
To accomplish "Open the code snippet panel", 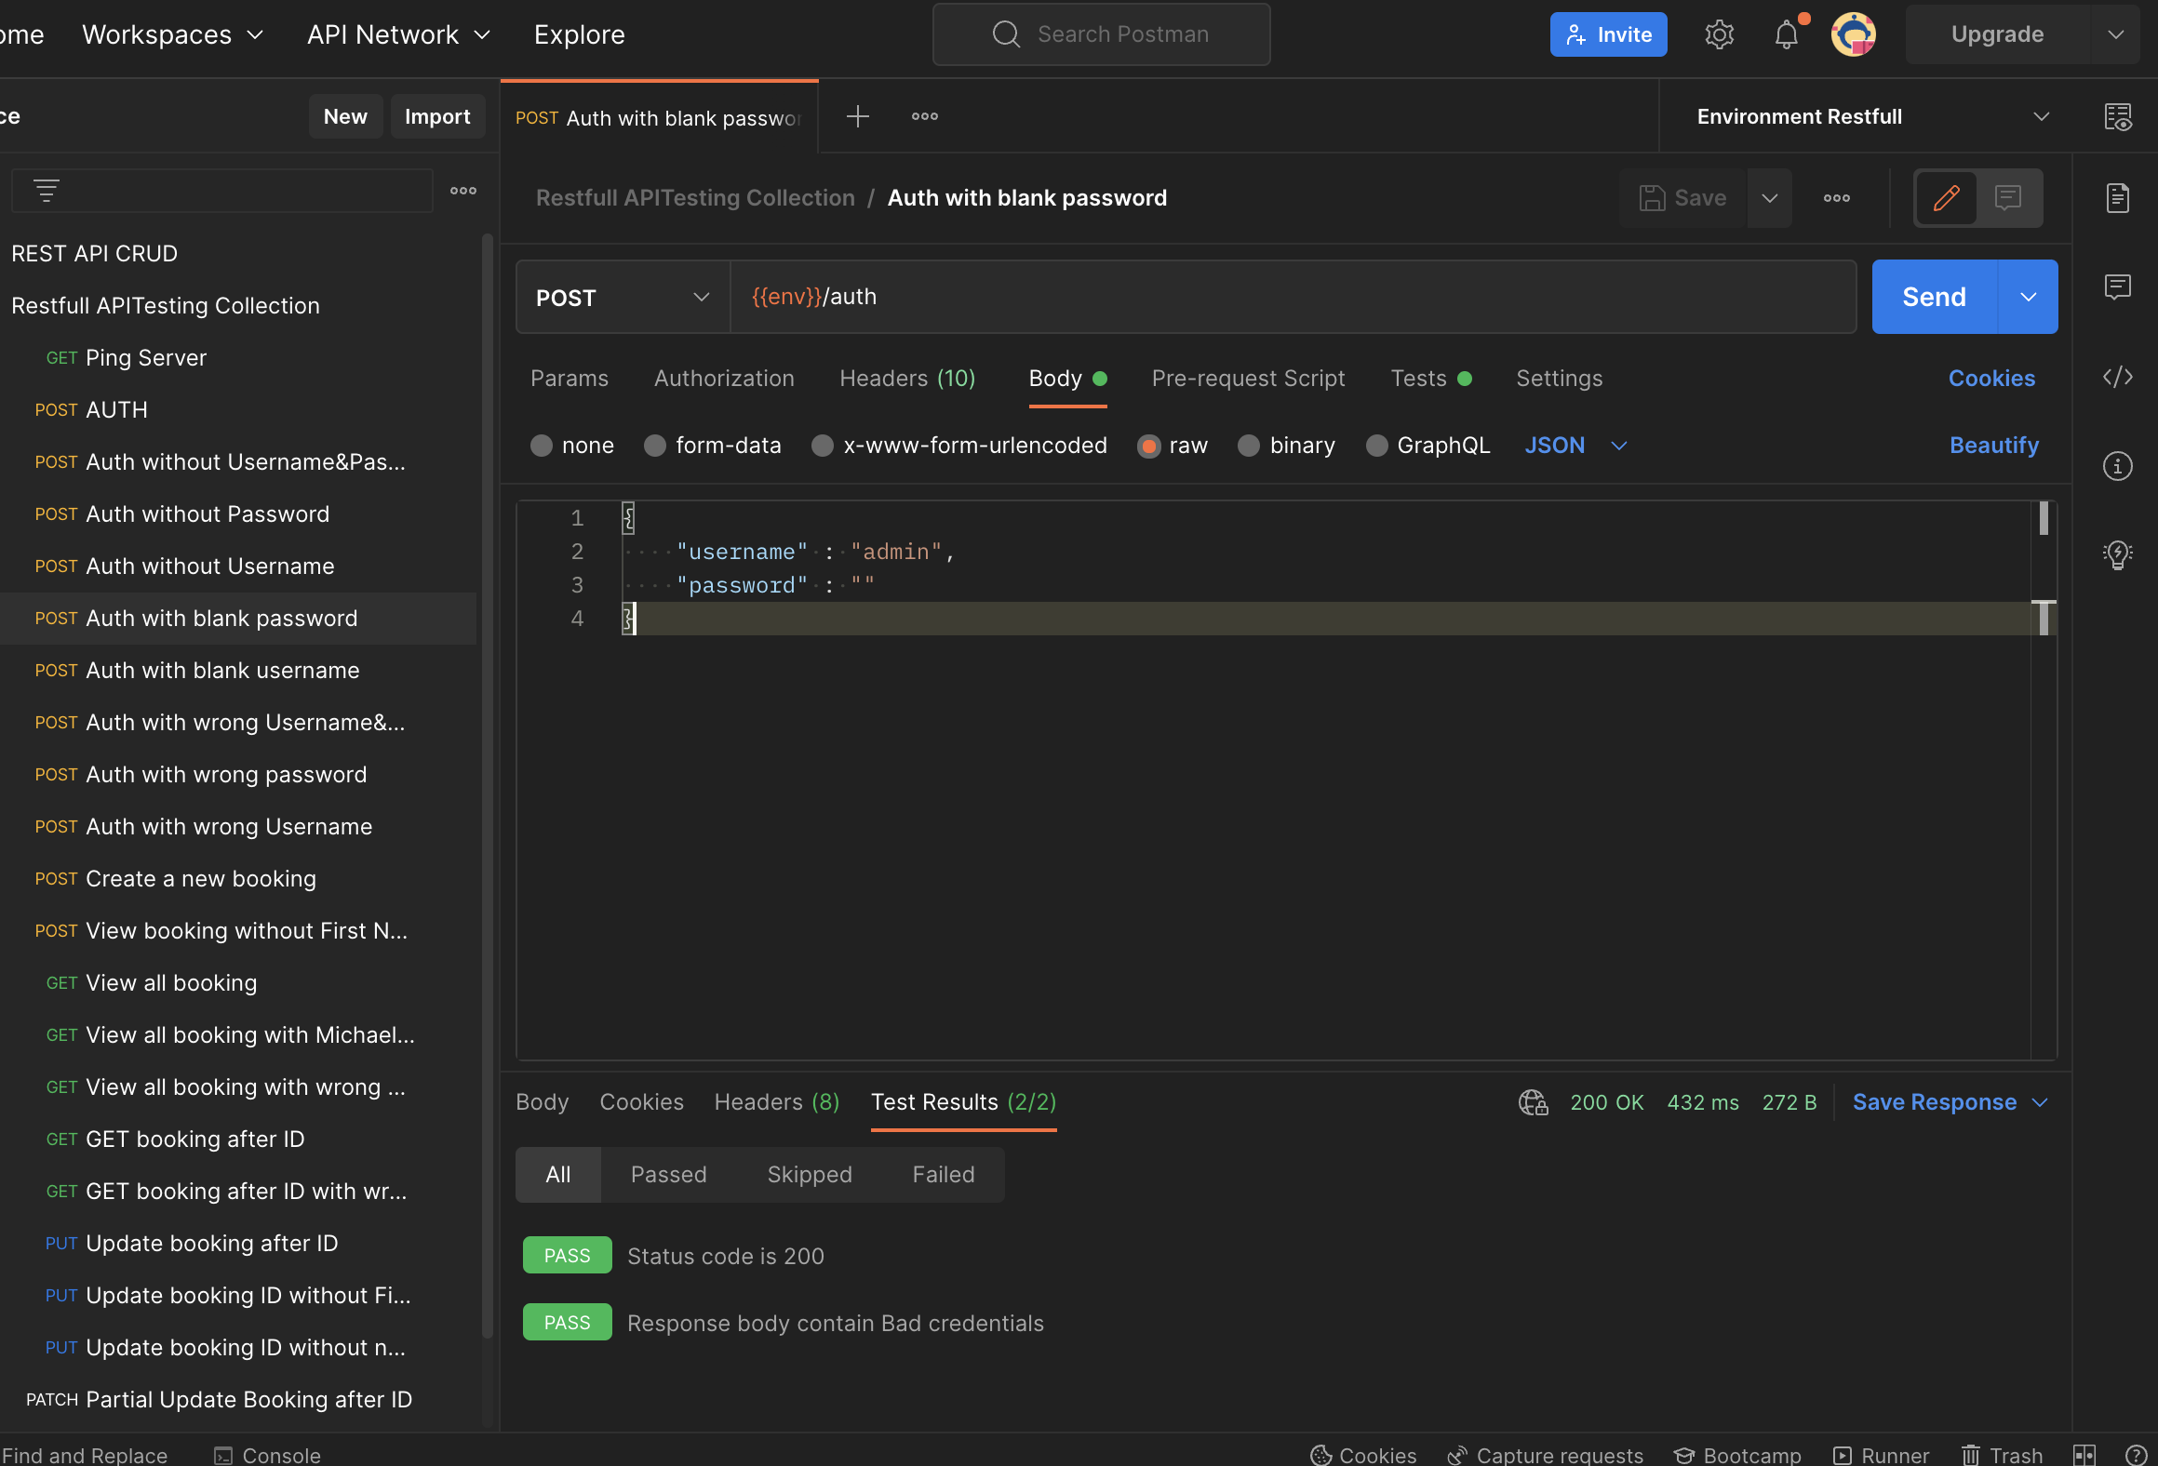I will tap(2118, 378).
